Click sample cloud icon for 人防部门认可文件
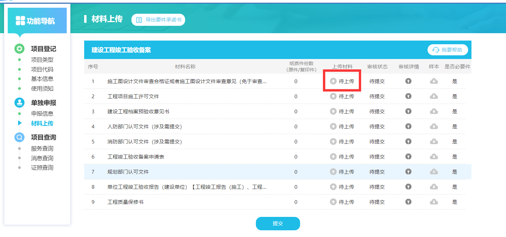 tap(434, 126)
